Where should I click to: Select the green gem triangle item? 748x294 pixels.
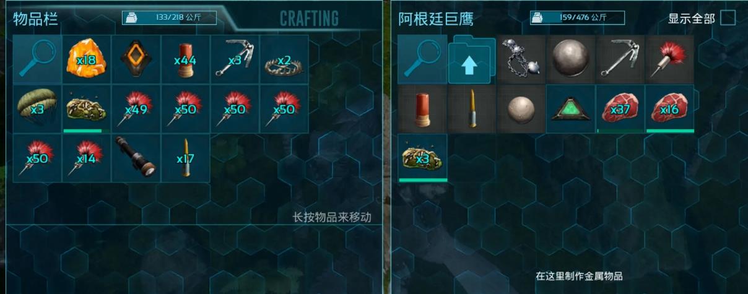(x=571, y=109)
